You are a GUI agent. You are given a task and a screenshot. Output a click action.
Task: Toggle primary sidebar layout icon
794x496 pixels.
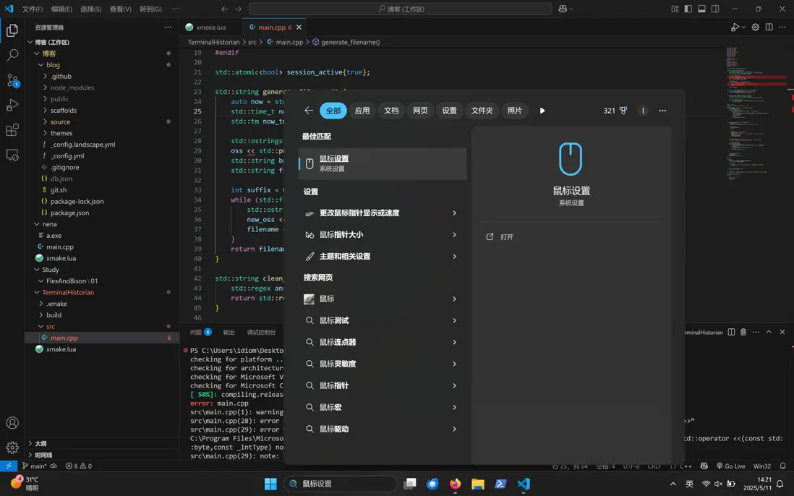click(x=688, y=9)
